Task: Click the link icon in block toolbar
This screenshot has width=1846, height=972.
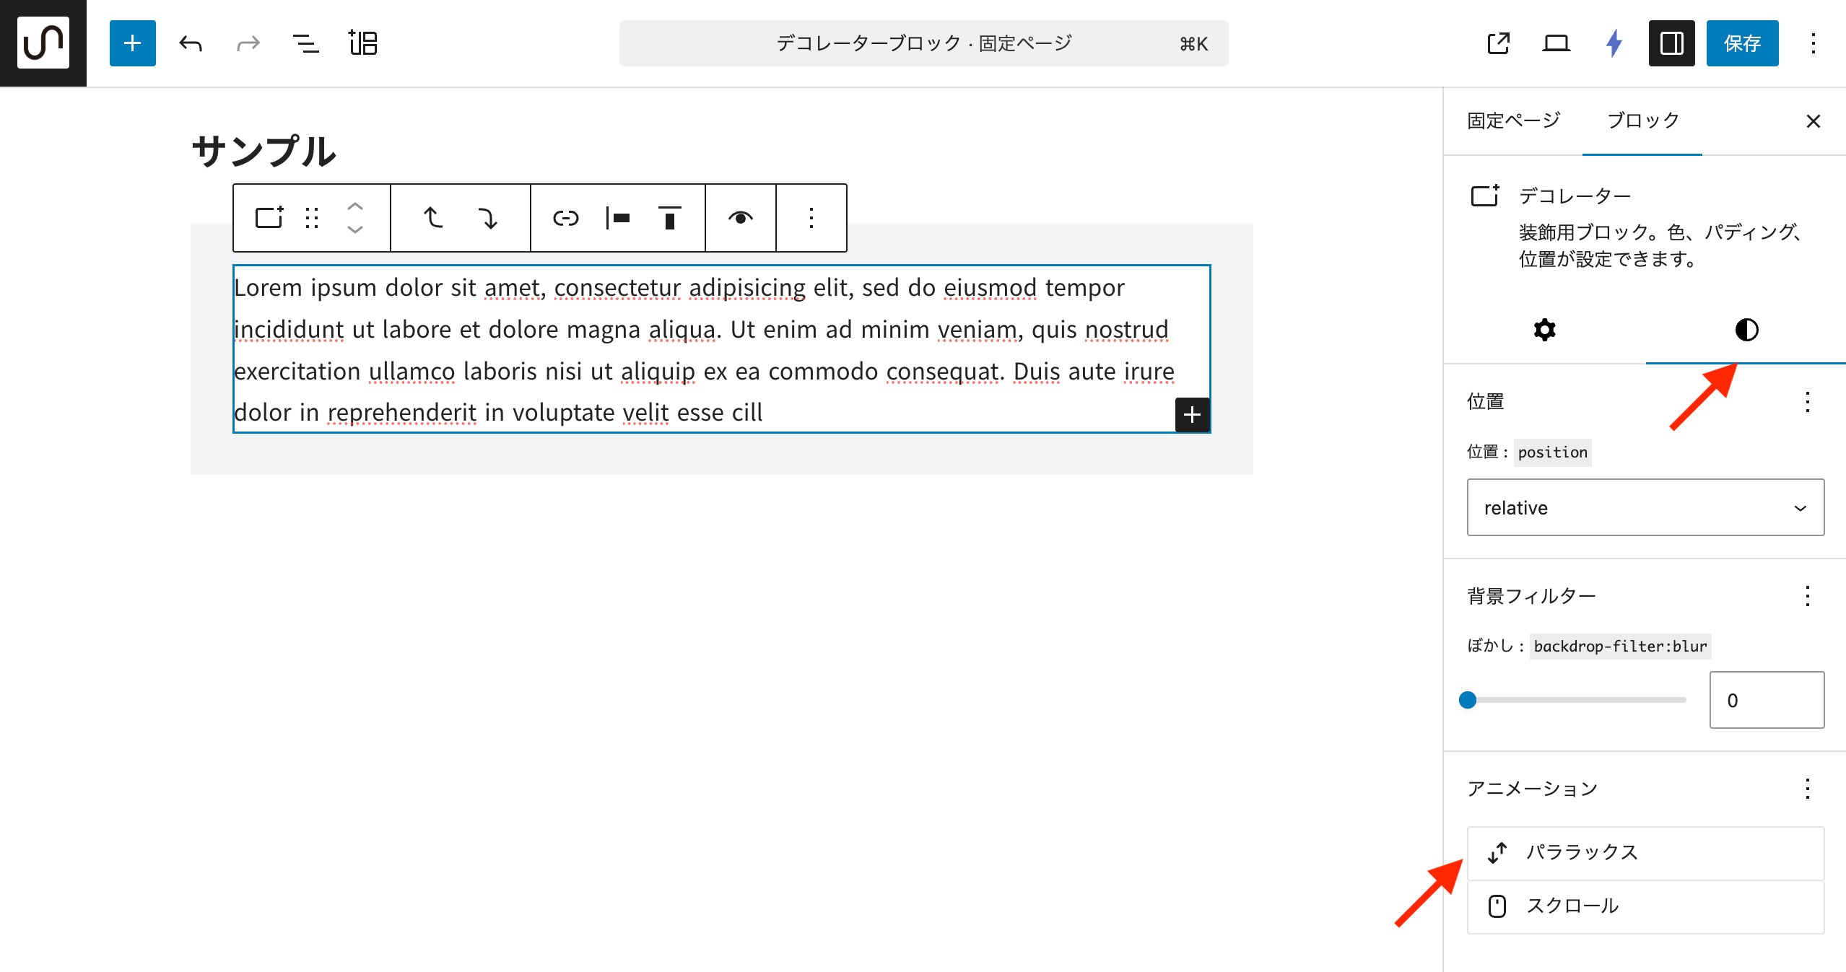Action: click(x=565, y=218)
